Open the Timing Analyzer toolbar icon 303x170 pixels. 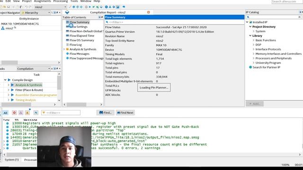(106, 7)
